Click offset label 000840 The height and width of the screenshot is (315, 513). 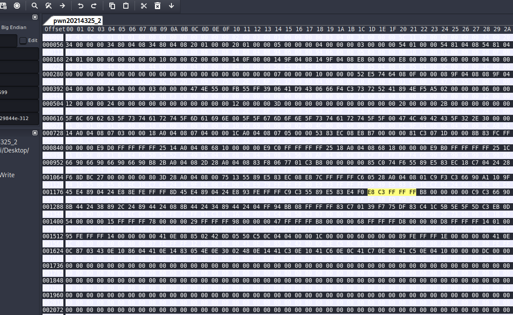pos(53,148)
